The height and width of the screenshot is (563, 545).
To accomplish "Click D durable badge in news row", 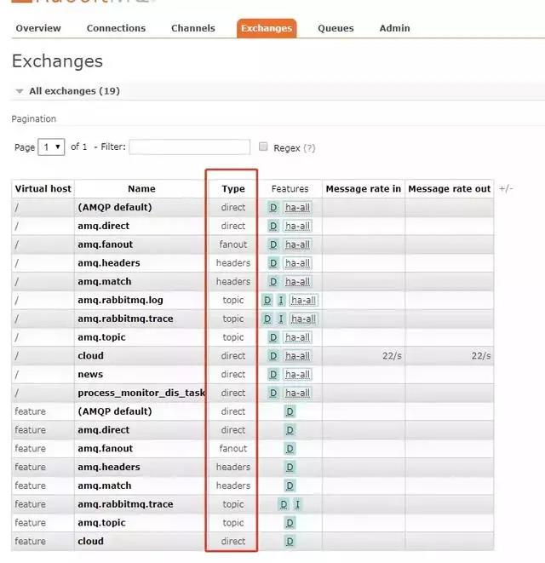I will point(273,374).
